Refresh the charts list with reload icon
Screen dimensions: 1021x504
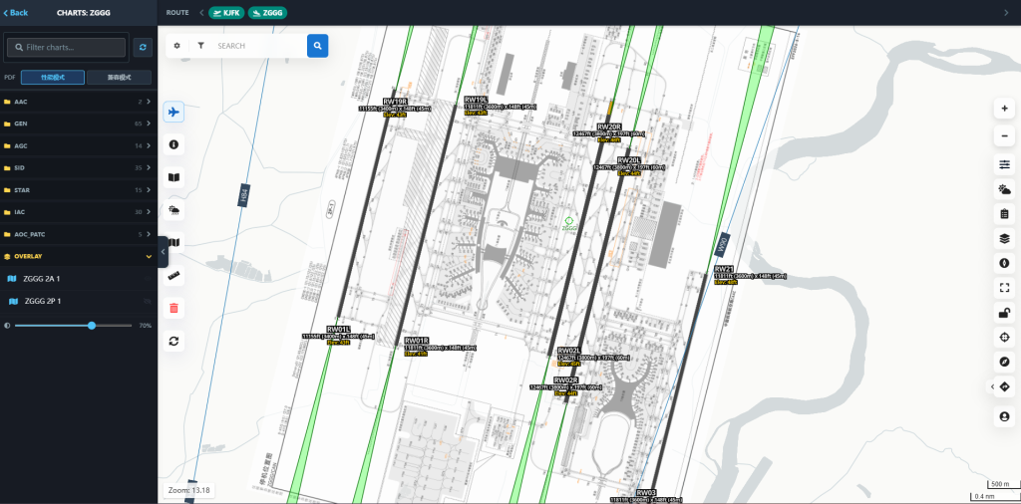pyautogui.click(x=143, y=47)
